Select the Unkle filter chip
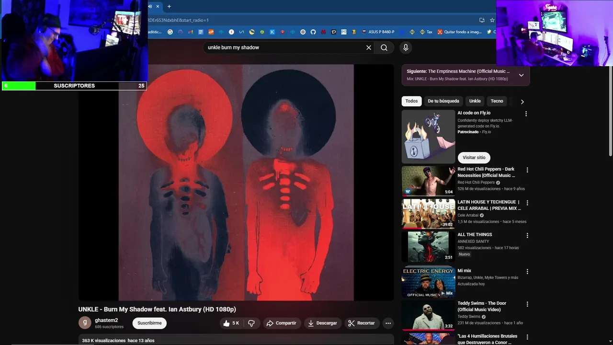Image resolution: width=613 pixels, height=345 pixels. coord(475,101)
